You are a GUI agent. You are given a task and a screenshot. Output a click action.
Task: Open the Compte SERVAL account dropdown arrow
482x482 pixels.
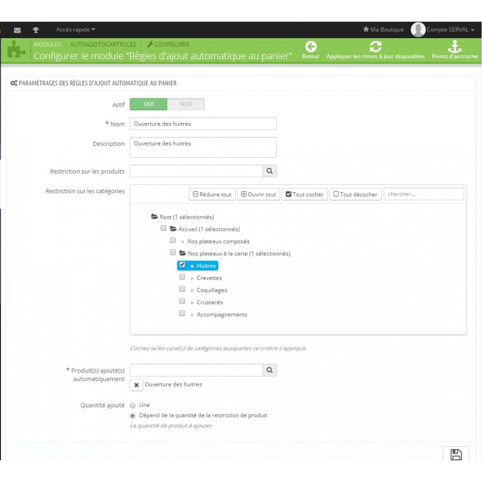[x=472, y=30]
